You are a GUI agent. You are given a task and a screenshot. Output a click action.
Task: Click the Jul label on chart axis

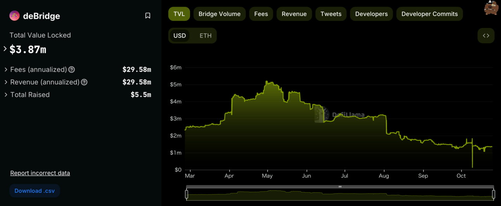pos(344,176)
